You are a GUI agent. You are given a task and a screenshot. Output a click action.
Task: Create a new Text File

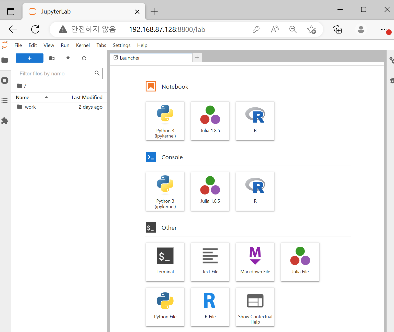point(210,262)
